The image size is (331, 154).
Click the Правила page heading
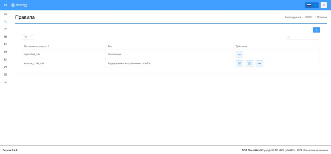point(25,18)
